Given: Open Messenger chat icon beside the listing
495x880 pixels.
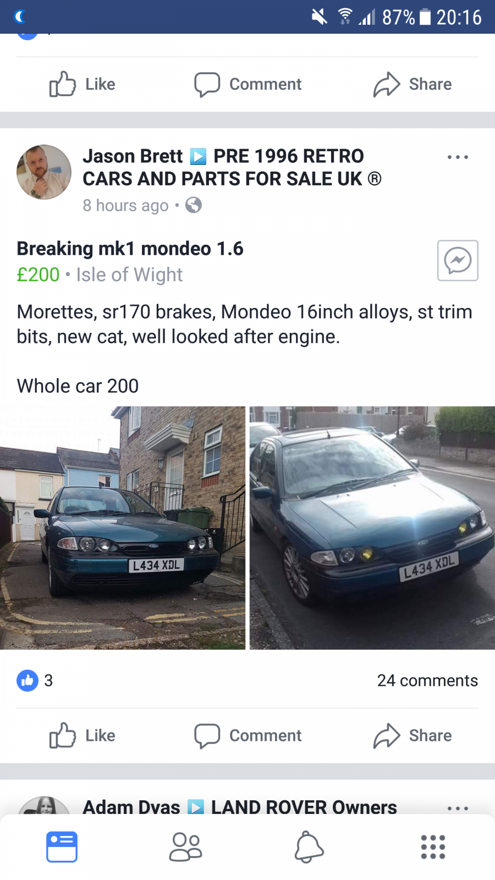Looking at the screenshot, I should 458,261.
